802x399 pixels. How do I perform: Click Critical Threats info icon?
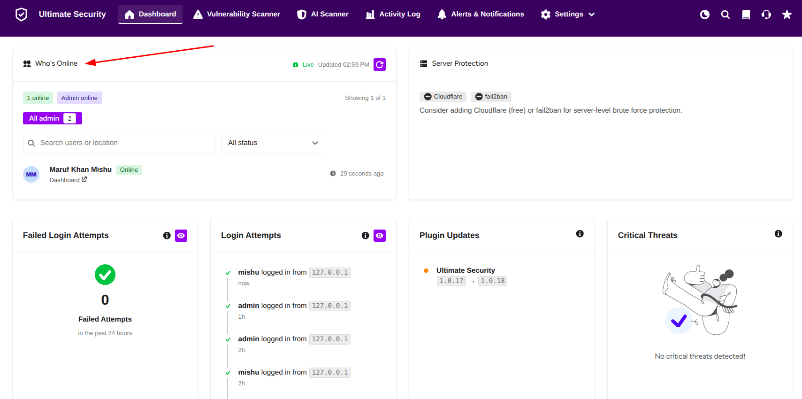coord(778,234)
